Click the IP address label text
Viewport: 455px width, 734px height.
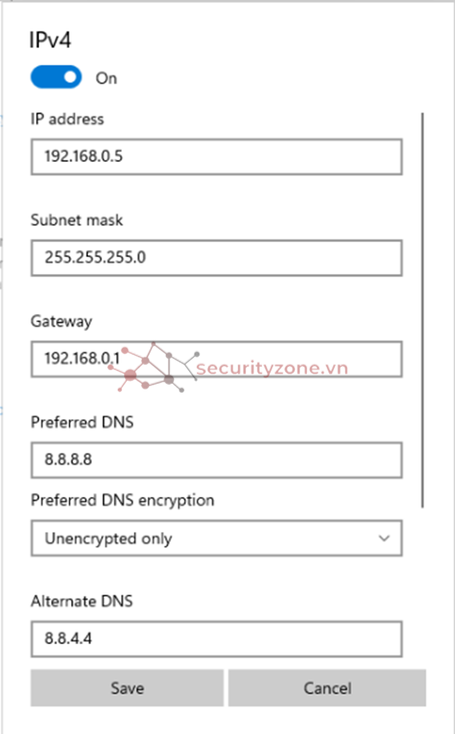(67, 119)
